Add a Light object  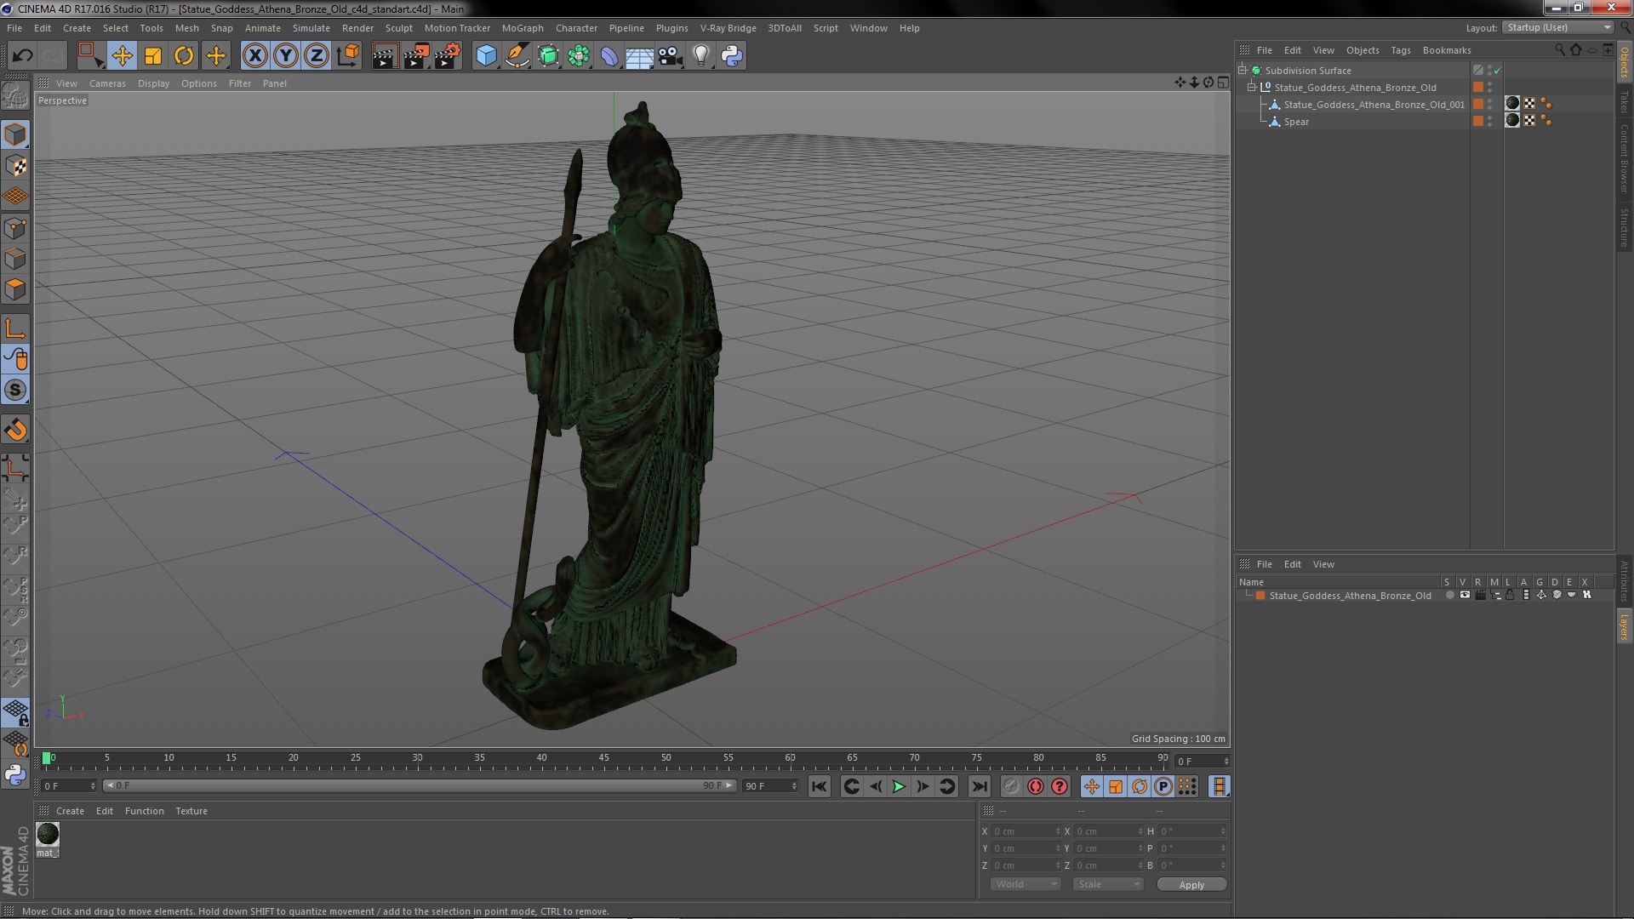click(x=700, y=56)
